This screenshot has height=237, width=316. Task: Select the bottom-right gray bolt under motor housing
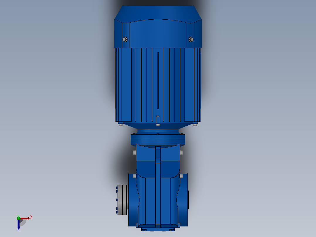tap(195, 124)
